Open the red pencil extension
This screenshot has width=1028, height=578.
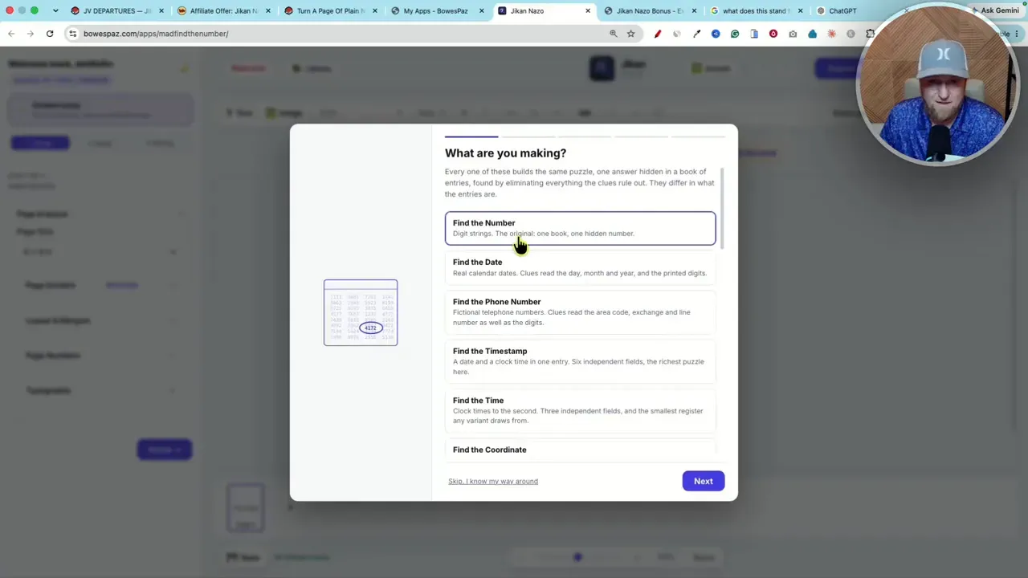point(658,34)
